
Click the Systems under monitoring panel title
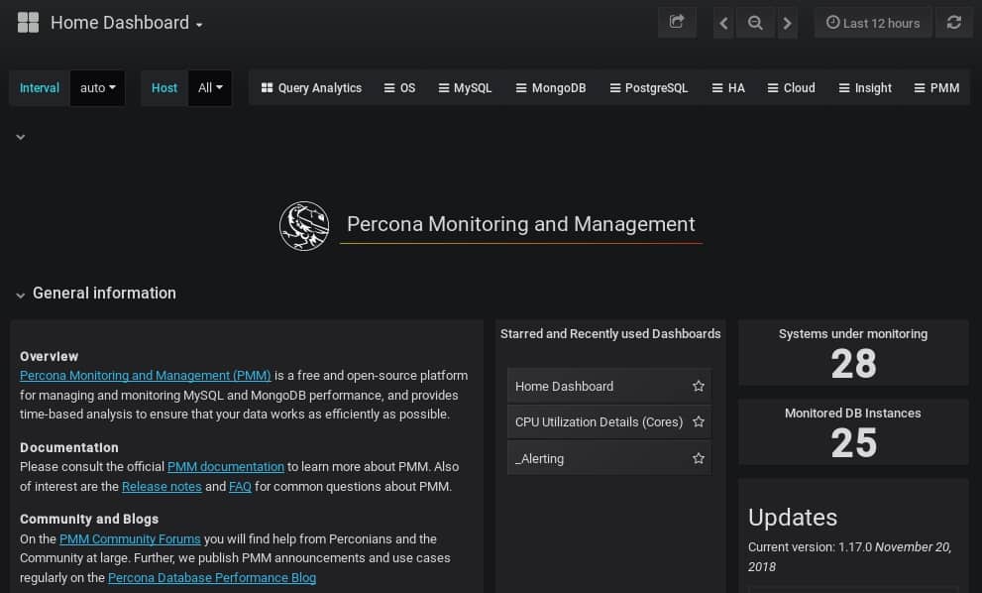(853, 334)
